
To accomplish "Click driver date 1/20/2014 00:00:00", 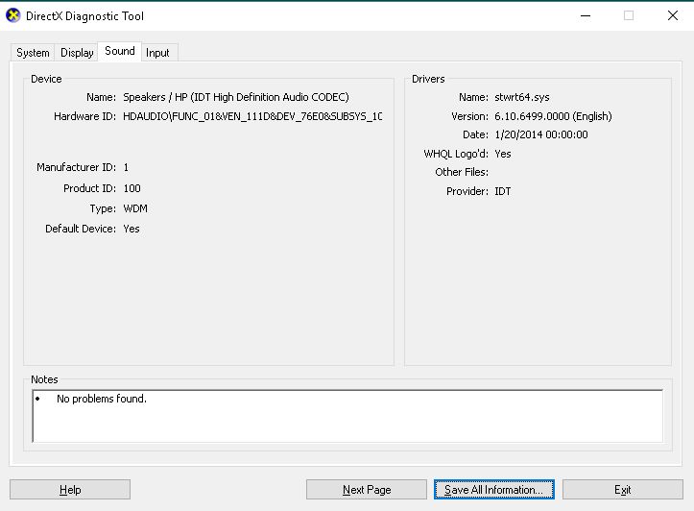I will pos(541,135).
